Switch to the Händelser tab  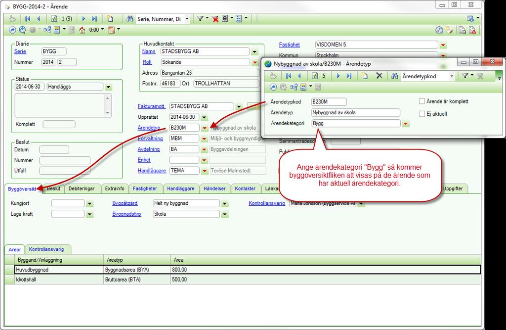tap(214, 189)
